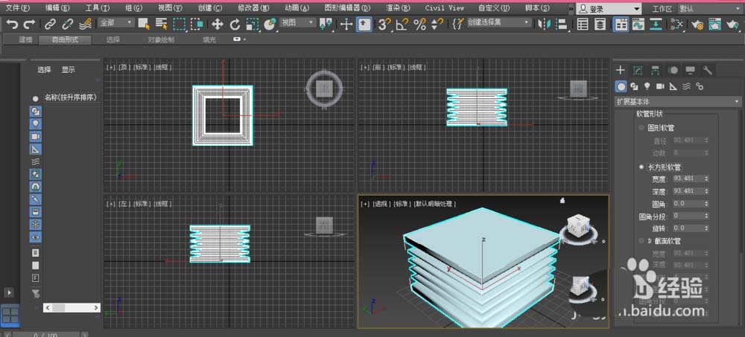Select the Select and Rotate tool

[x=235, y=24]
